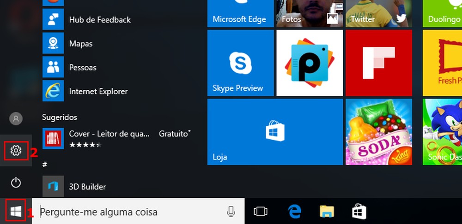462x224 pixels.
Task: Open the 3D Builder app icon
Action: click(x=53, y=186)
